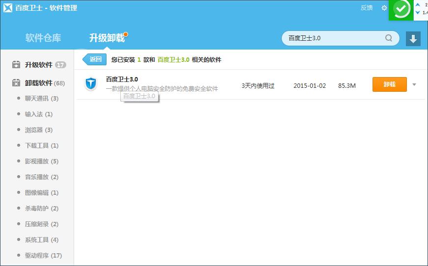This screenshot has width=428, height=266.
Task: Open download manager arrow icon
Action: coord(413,38)
